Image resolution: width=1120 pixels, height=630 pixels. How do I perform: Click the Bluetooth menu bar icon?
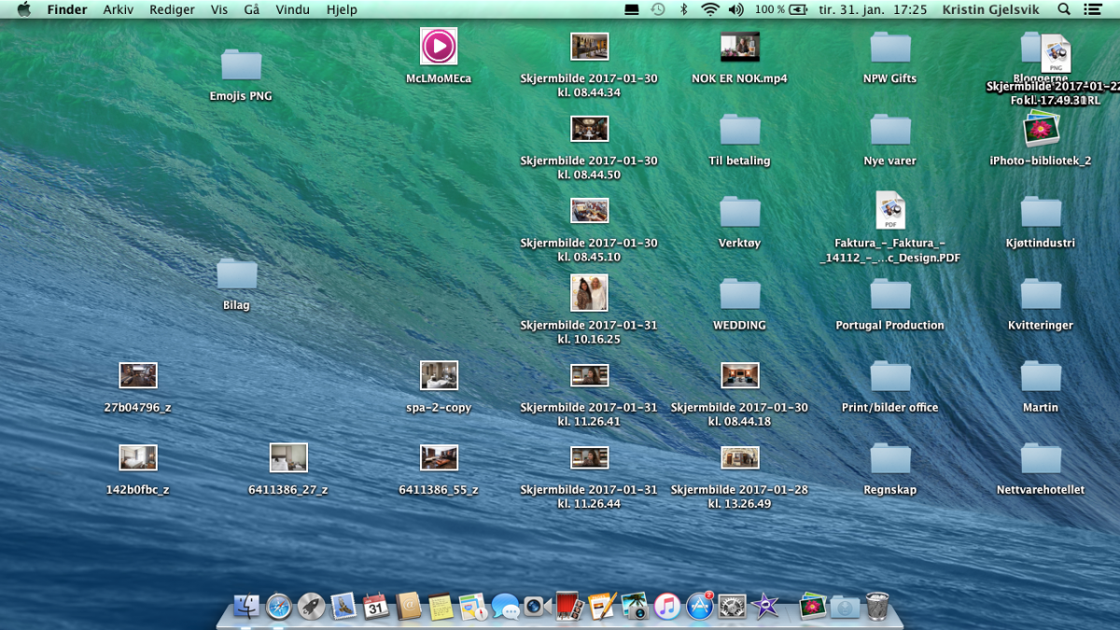pyautogui.click(x=683, y=9)
